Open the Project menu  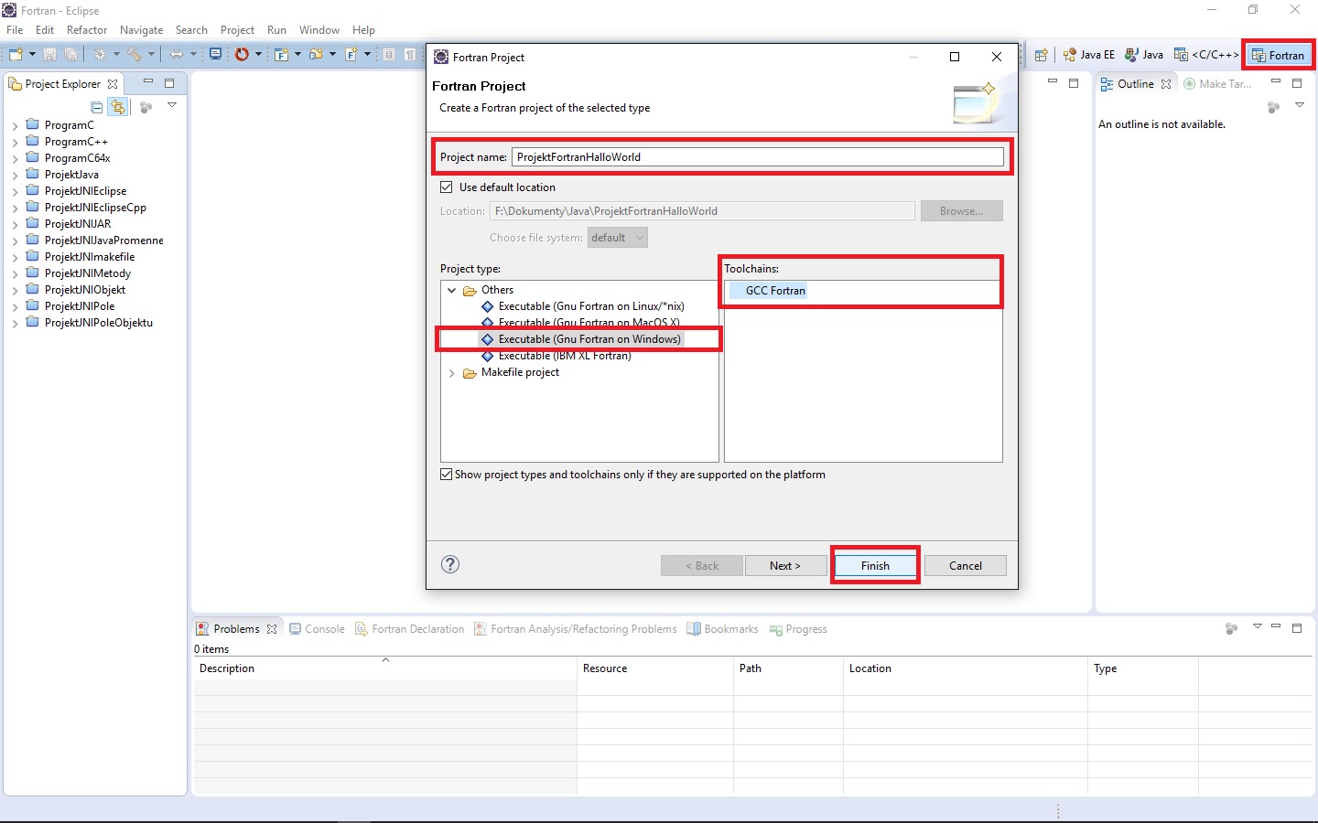click(x=237, y=30)
